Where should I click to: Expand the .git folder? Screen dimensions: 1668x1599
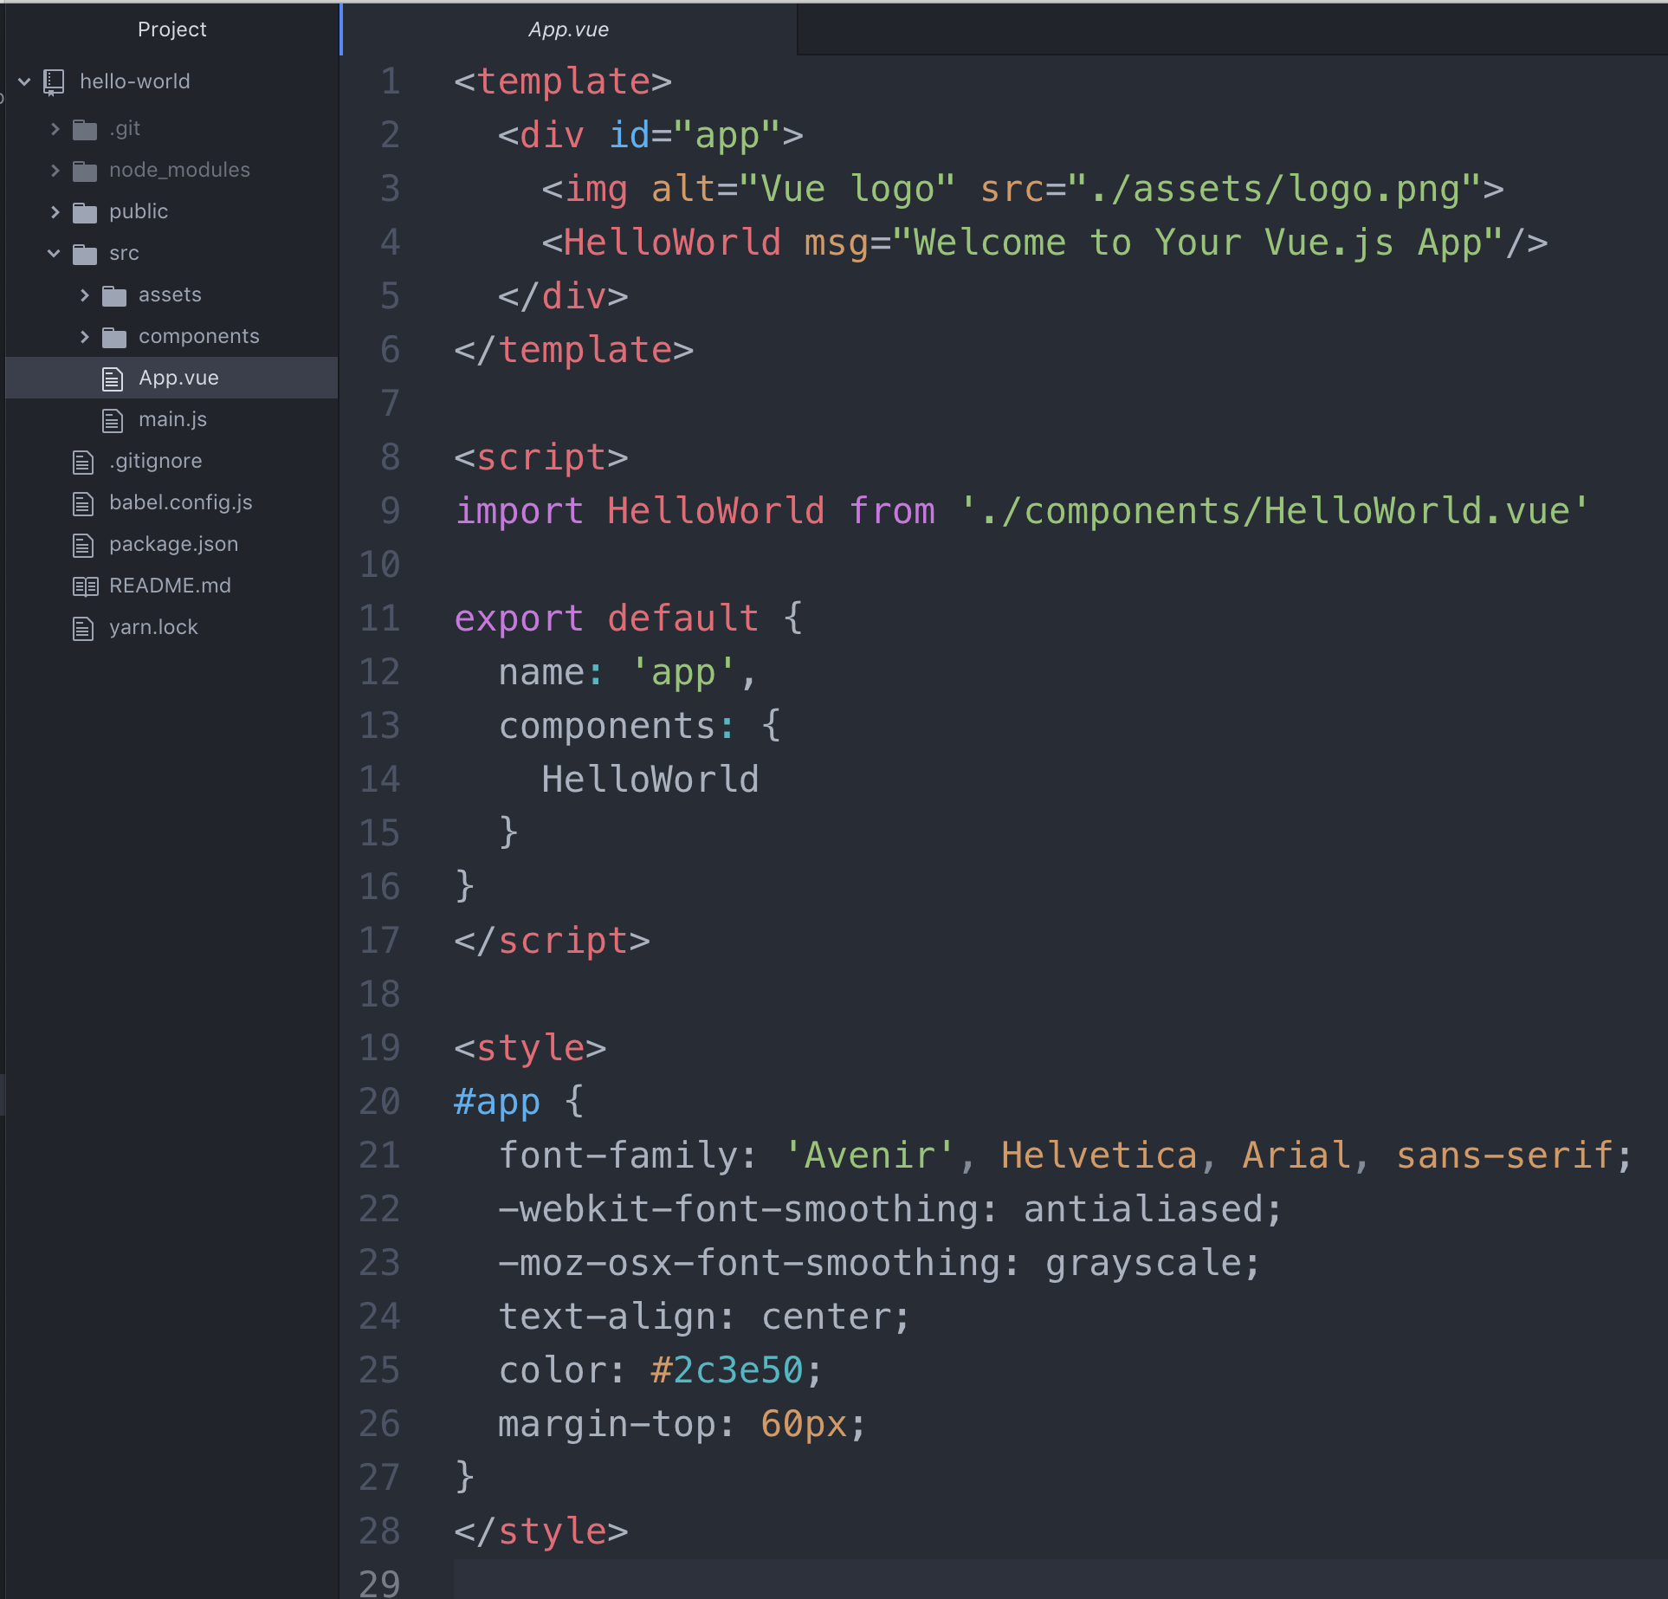coord(56,128)
